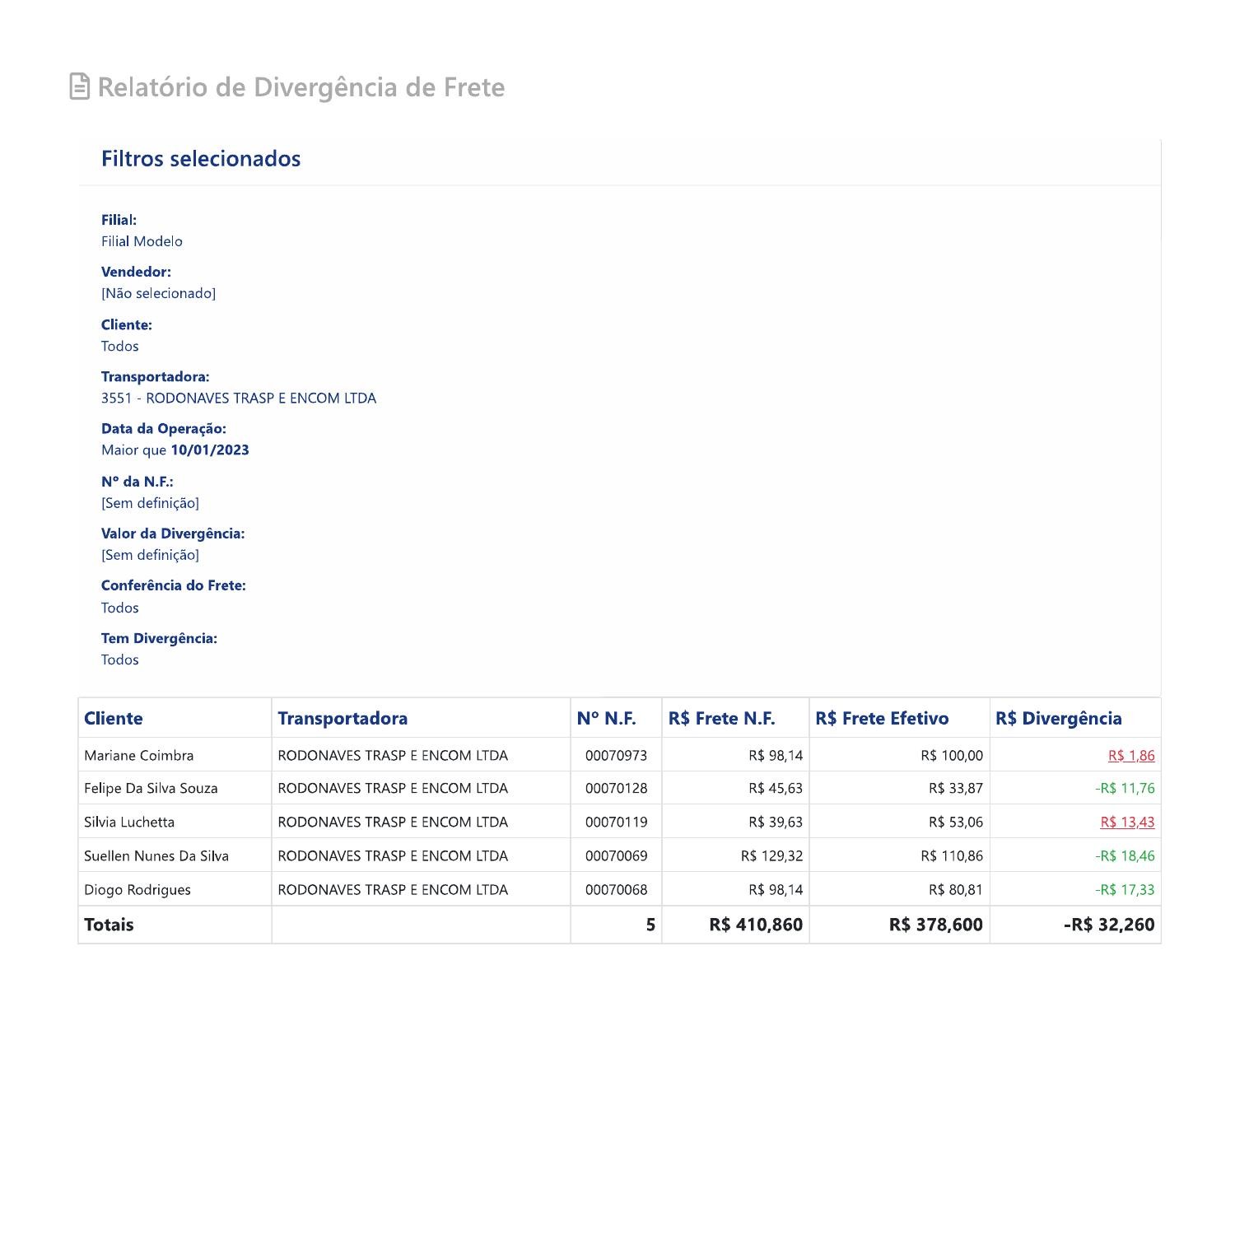Image resolution: width=1235 pixels, height=1235 pixels.
Task: Click the total -R$ 32,260 divergence
Action: point(1109,925)
